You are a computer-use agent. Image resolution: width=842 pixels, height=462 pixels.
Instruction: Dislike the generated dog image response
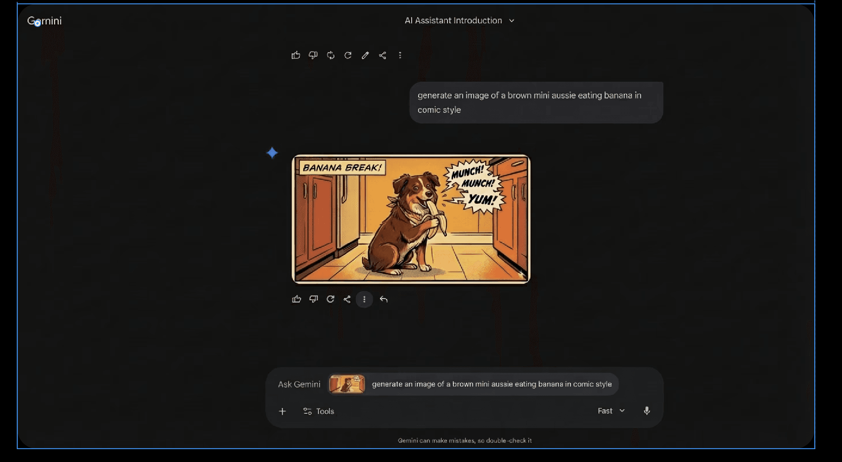coord(314,299)
